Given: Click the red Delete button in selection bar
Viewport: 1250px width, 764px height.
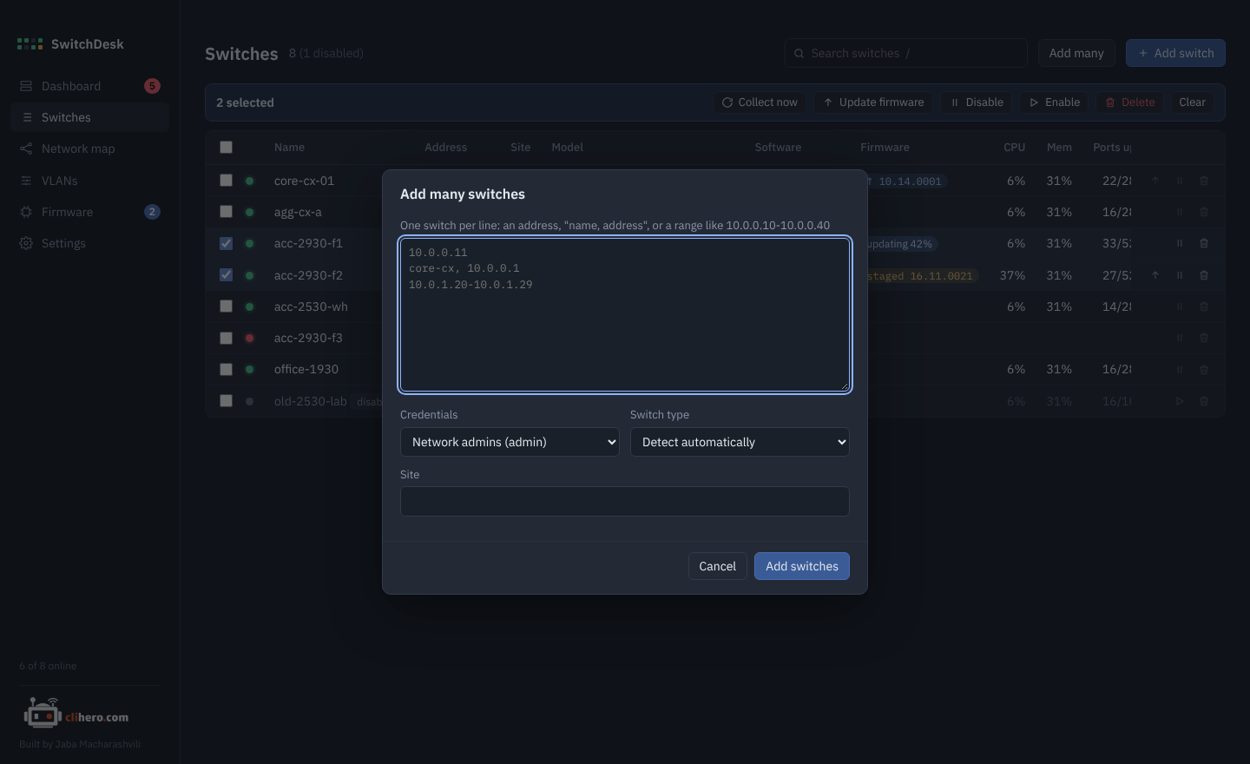Looking at the screenshot, I should point(1130,102).
